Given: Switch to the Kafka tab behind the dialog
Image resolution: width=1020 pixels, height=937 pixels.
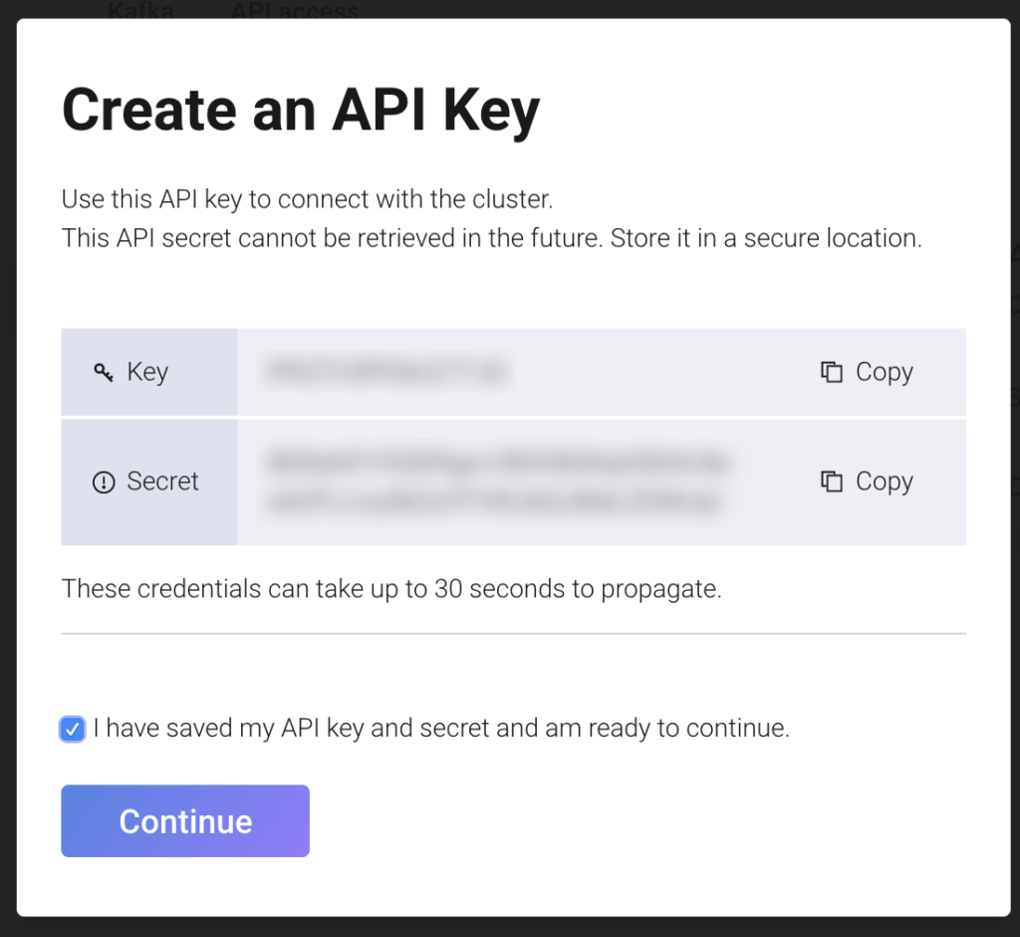Looking at the screenshot, I should pos(139,10).
